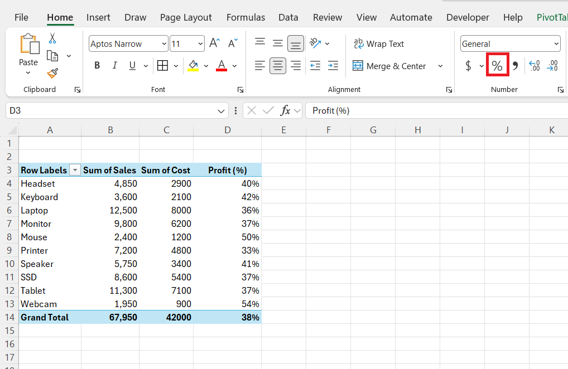This screenshot has height=369, width=568.
Task: Click the Copy icon in Clipboard group
Action: pyautogui.click(x=52, y=56)
